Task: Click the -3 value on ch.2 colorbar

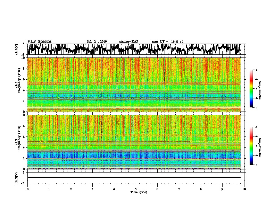Action: coord(256,127)
